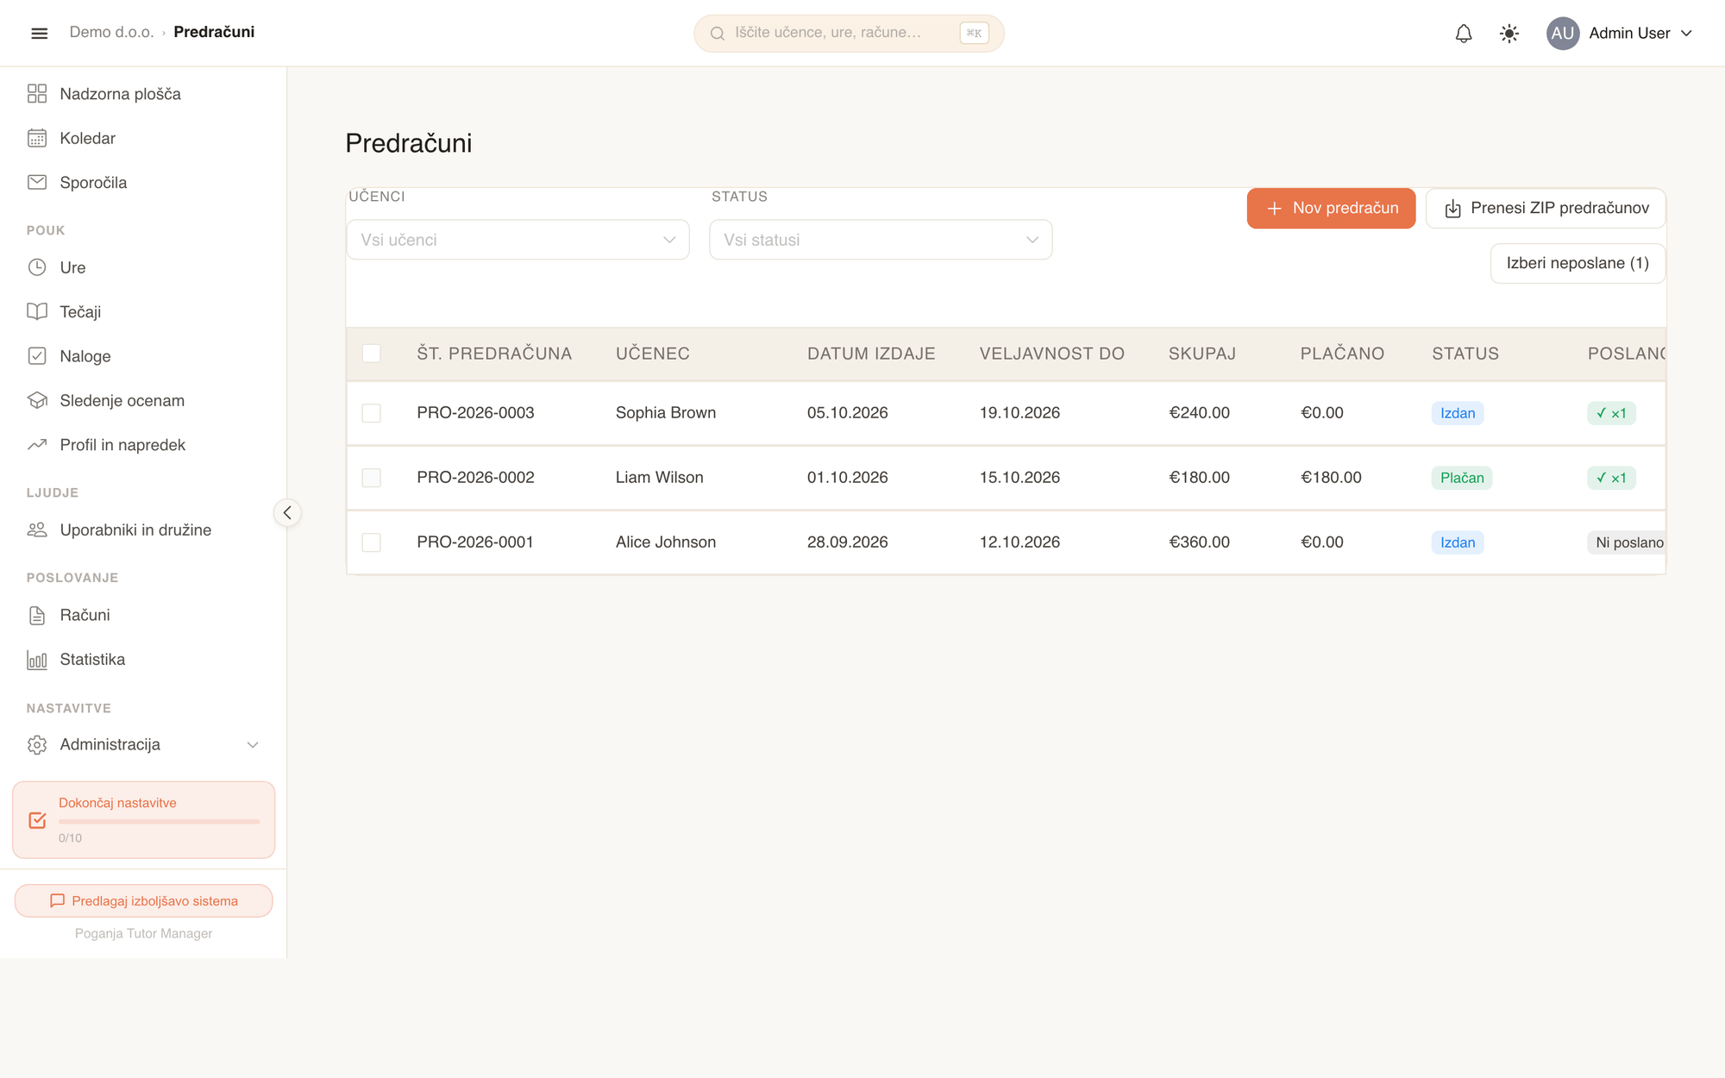Click the Profil in napredek trend icon
Screen dimensions: 1725x1078
pos(37,445)
